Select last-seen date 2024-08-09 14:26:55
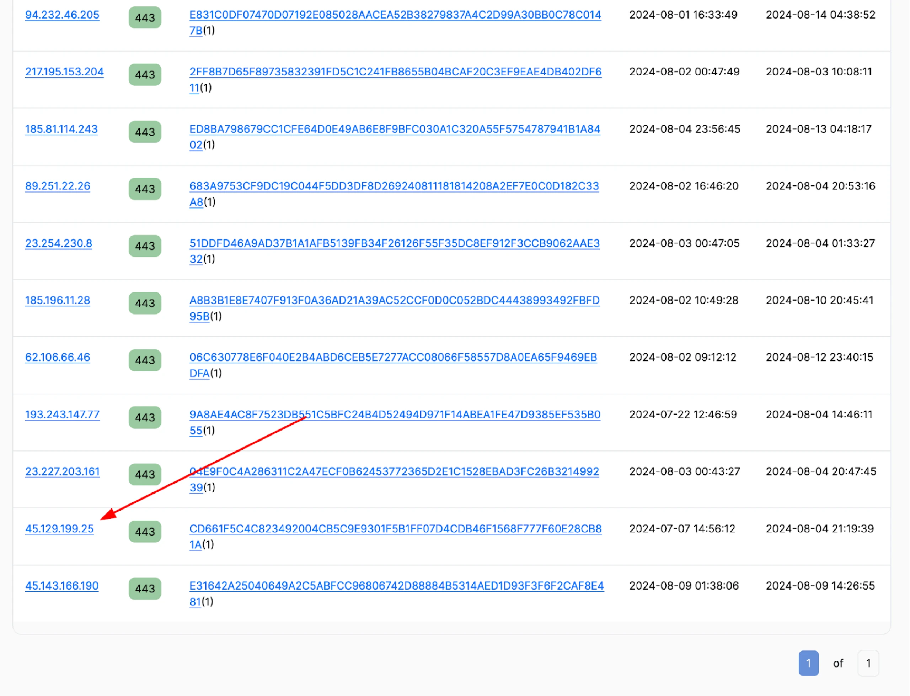Screen dimensions: 910x696 click(x=820, y=586)
